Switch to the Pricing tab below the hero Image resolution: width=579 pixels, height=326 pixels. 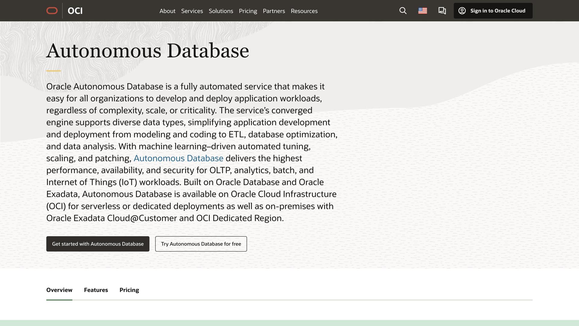(x=129, y=290)
